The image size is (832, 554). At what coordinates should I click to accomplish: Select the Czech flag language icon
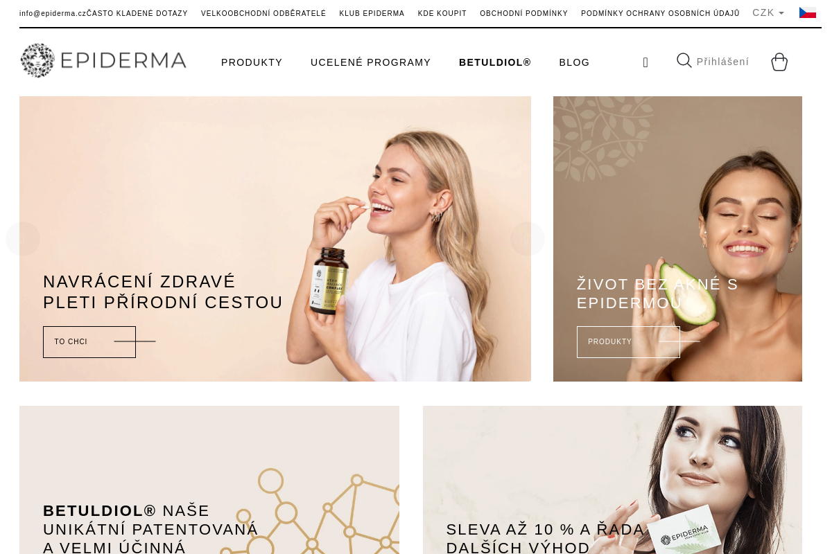coord(808,13)
